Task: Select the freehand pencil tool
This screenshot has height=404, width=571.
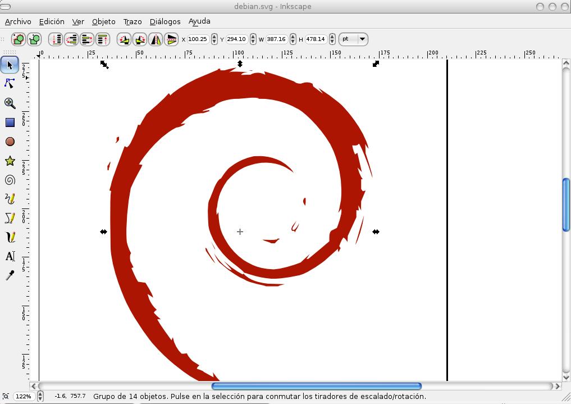Action: (10, 199)
